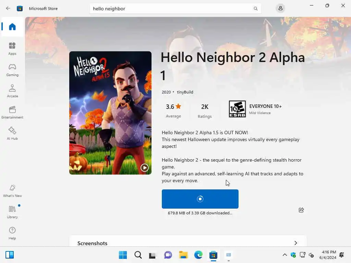Open the network status tray icon

pyautogui.click(x=302, y=255)
